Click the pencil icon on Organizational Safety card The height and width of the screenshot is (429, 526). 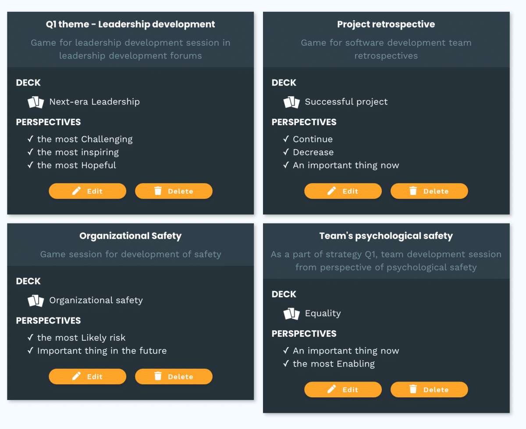pyautogui.click(x=77, y=376)
